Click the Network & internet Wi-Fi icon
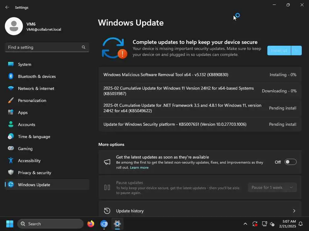This screenshot has width=309, height=231. point(11,88)
